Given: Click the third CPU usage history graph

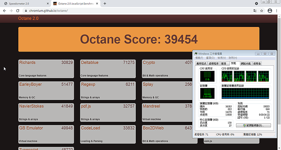Looking at the screenshot, I should (x=251, y=76).
